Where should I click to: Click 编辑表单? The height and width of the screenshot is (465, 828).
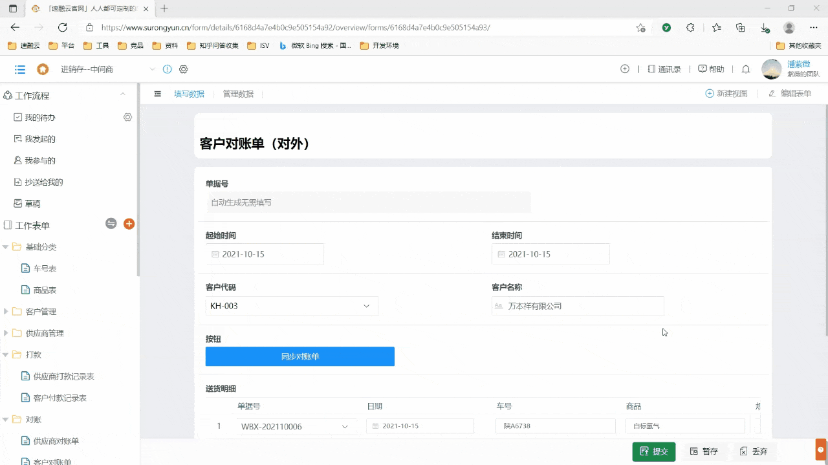click(789, 94)
